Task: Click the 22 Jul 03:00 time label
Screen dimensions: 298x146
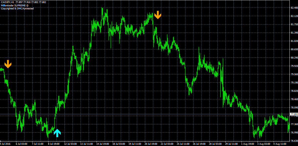Action: pos(167,144)
